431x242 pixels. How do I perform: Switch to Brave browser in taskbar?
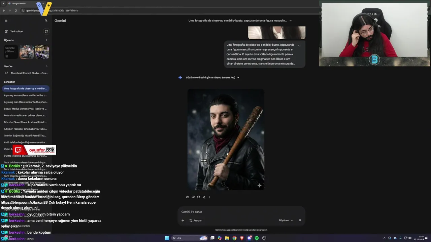(x=242, y=238)
